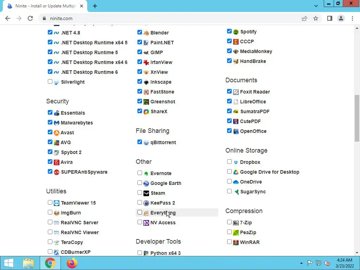Open File Explorer from the taskbar
Image resolution: width=360 pixels, height=270 pixels.
pos(28,263)
